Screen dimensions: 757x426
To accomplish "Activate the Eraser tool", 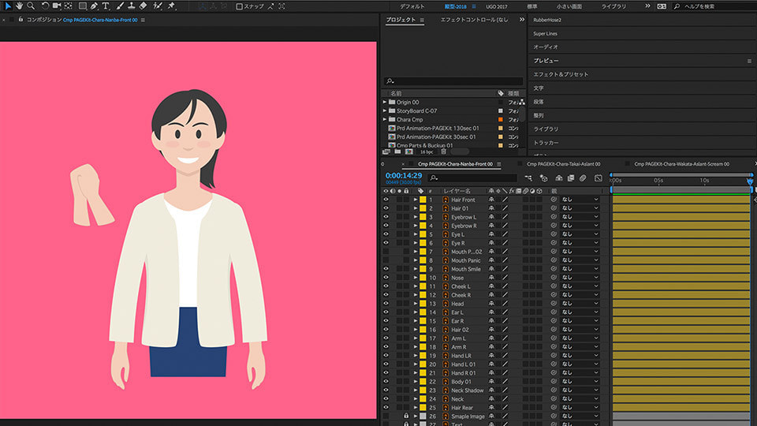I will click(144, 6).
